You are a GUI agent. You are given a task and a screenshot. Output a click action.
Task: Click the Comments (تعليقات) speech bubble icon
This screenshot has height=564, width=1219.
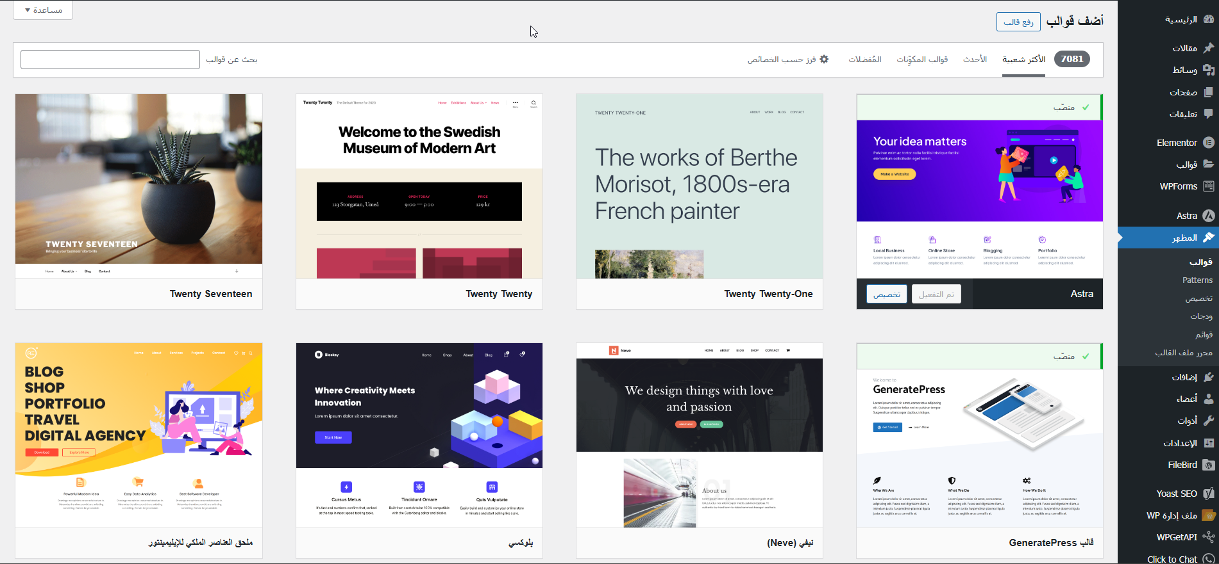(x=1208, y=114)
